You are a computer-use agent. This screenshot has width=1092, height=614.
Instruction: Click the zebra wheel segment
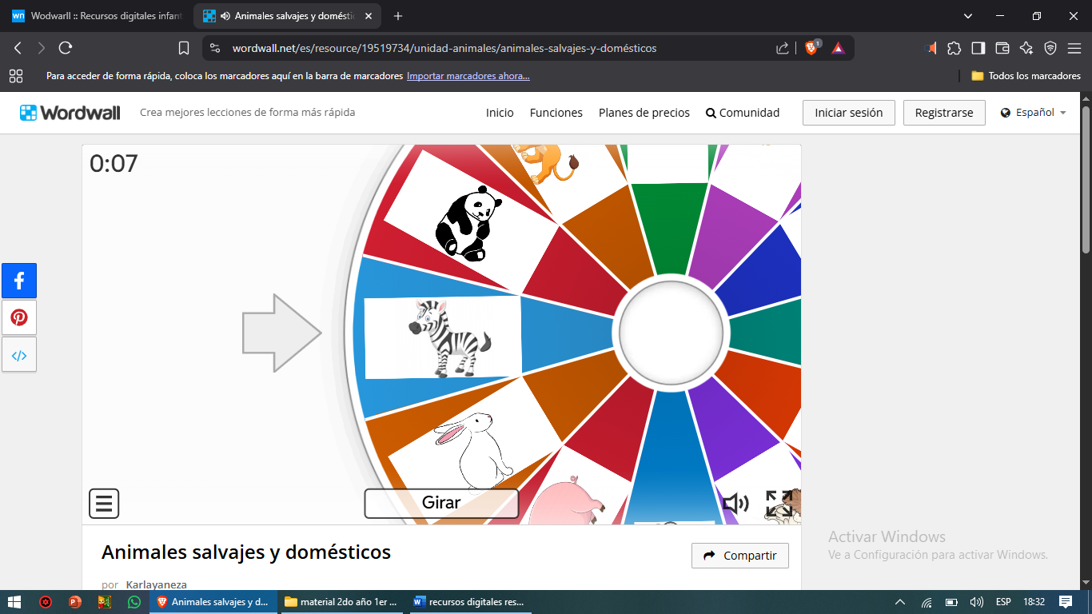442,337
